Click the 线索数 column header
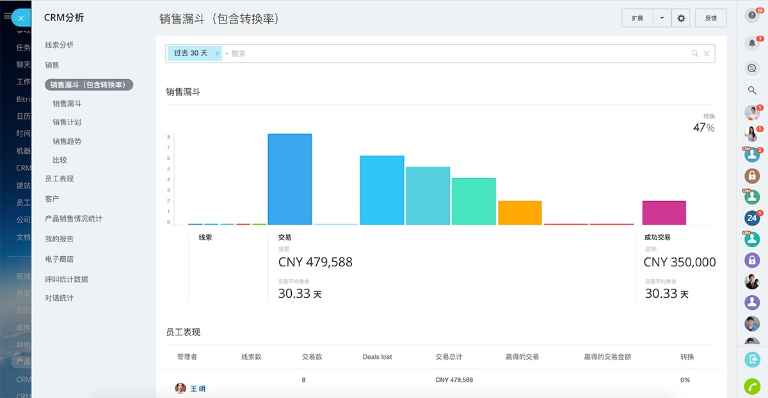The height and width of the screenshot is (398, 768). click(252, 357)
